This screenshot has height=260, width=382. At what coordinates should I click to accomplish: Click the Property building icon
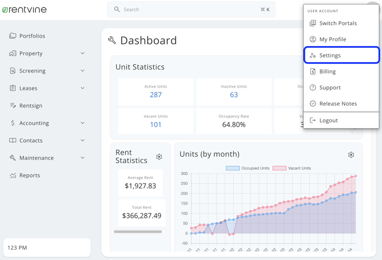click(13, 53)
